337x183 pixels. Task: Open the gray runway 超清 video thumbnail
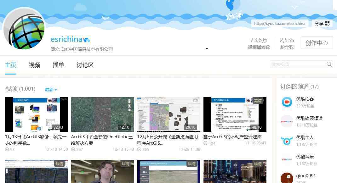(169, 171)
